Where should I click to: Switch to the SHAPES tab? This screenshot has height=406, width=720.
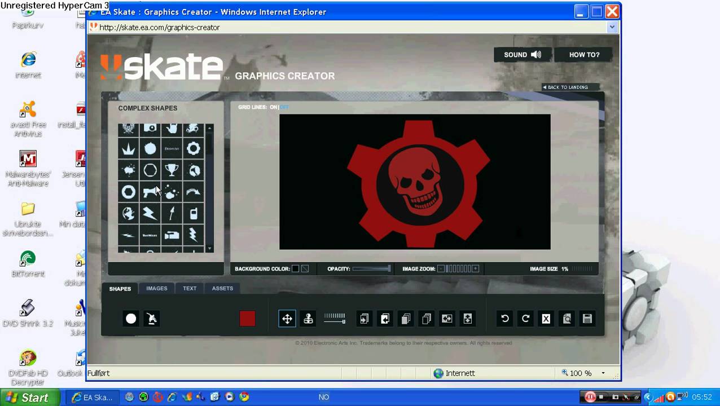[x=120, y=289]
